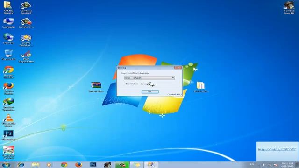The image size is (299, 168).
Task: Select the Photoshop desktop shortcut
Action: (8, 135)
